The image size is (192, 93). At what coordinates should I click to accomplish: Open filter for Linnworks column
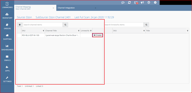tap(91, 31)
